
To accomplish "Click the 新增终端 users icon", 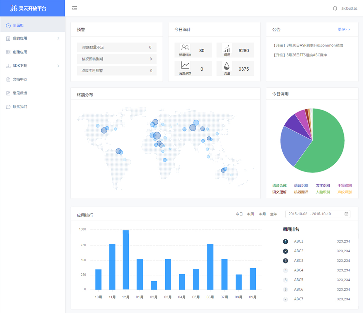I will (x=185, y=48).
